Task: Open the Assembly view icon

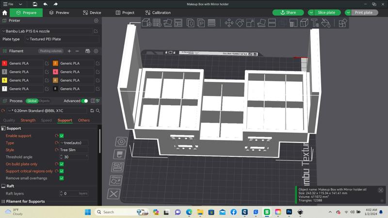Action: point(343,23)
